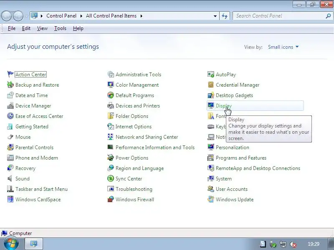The height and width of the screenshot is (250, 334).
Task: Click the Getting Started icon
Action: tap(10, 126)
